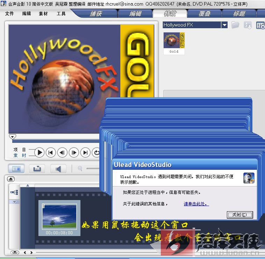Switch to the 编辑 step tab
This screenshot has height=259, width=265.
135,14
